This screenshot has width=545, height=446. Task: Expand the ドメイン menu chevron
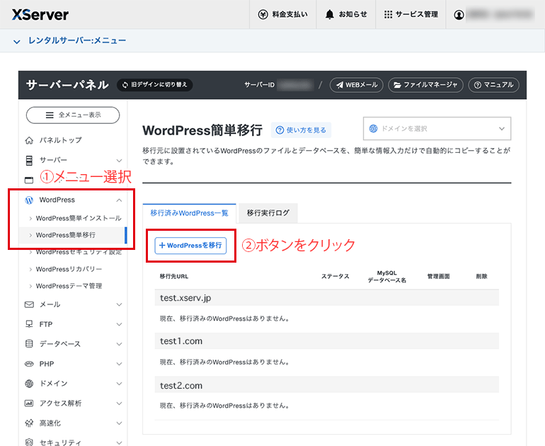119,384
